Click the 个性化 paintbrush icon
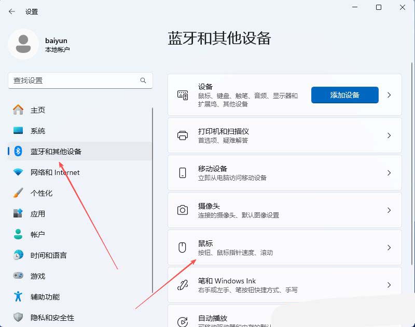The width and height of the screenshot is (415, 327). pyautogui.click(x=18, y=193)
